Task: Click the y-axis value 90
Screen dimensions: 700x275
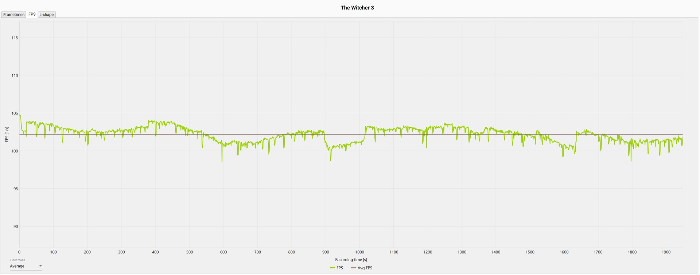Action: (x=16, y=226)
